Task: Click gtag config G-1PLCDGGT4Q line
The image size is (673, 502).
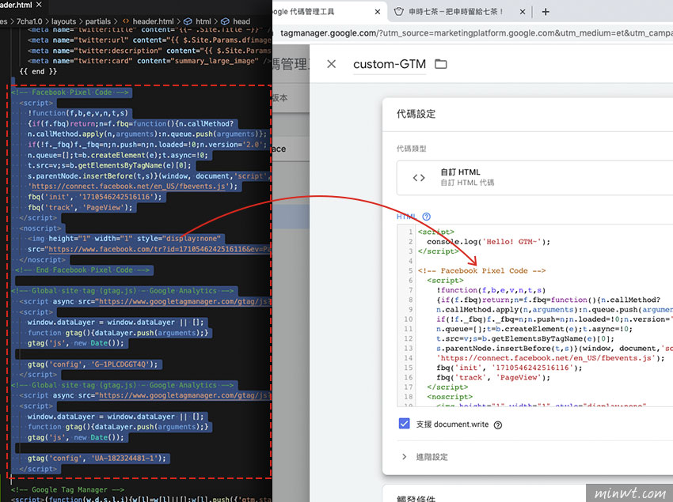Action: [93, 364]
